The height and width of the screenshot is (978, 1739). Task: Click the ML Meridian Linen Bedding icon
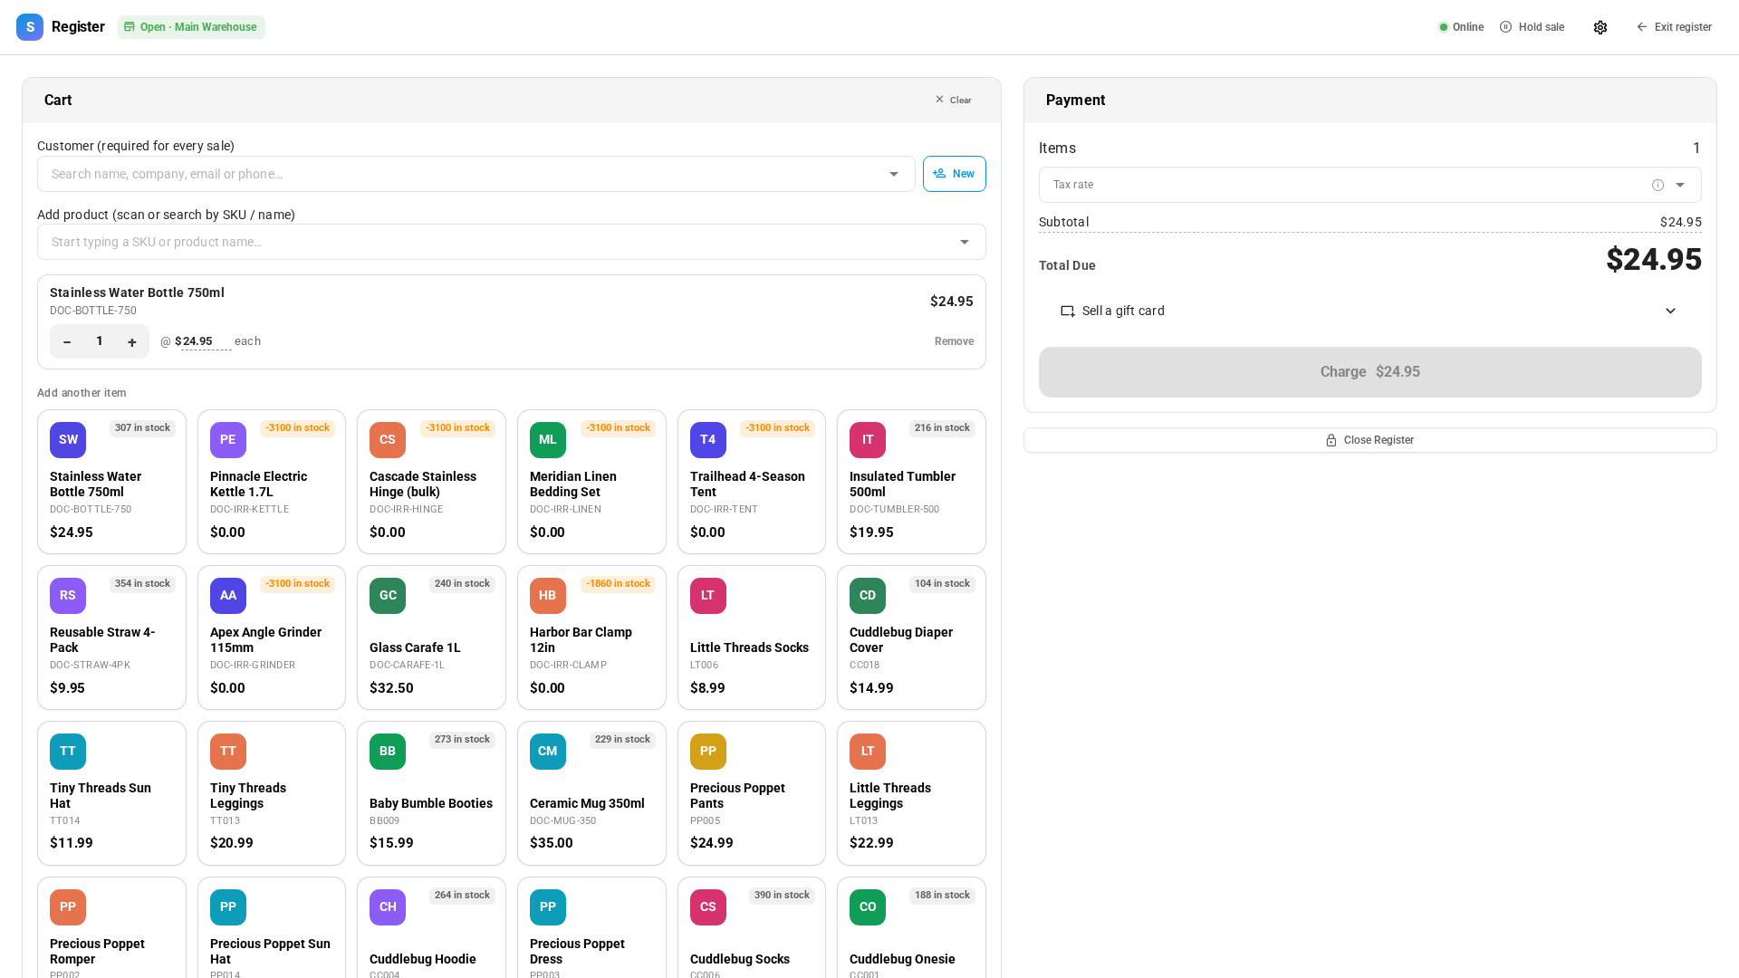coord(548,440)
